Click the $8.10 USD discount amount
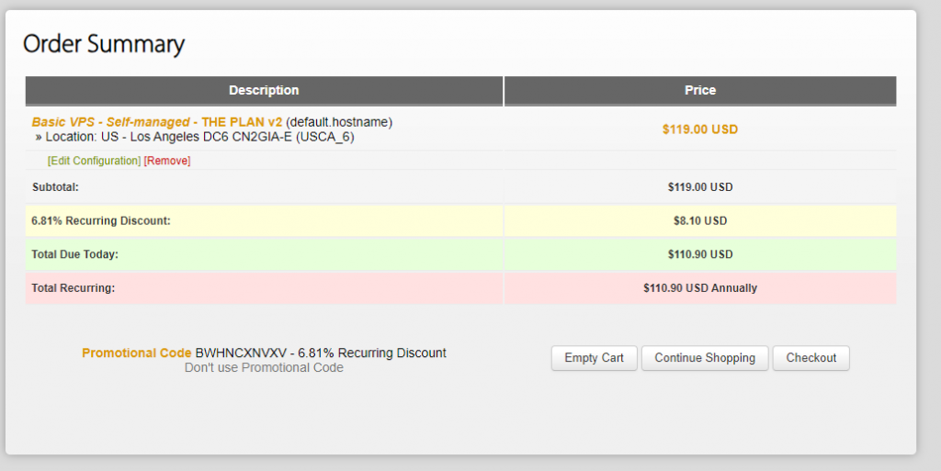Viewport: 941px width, 471px height. point(699,220)
